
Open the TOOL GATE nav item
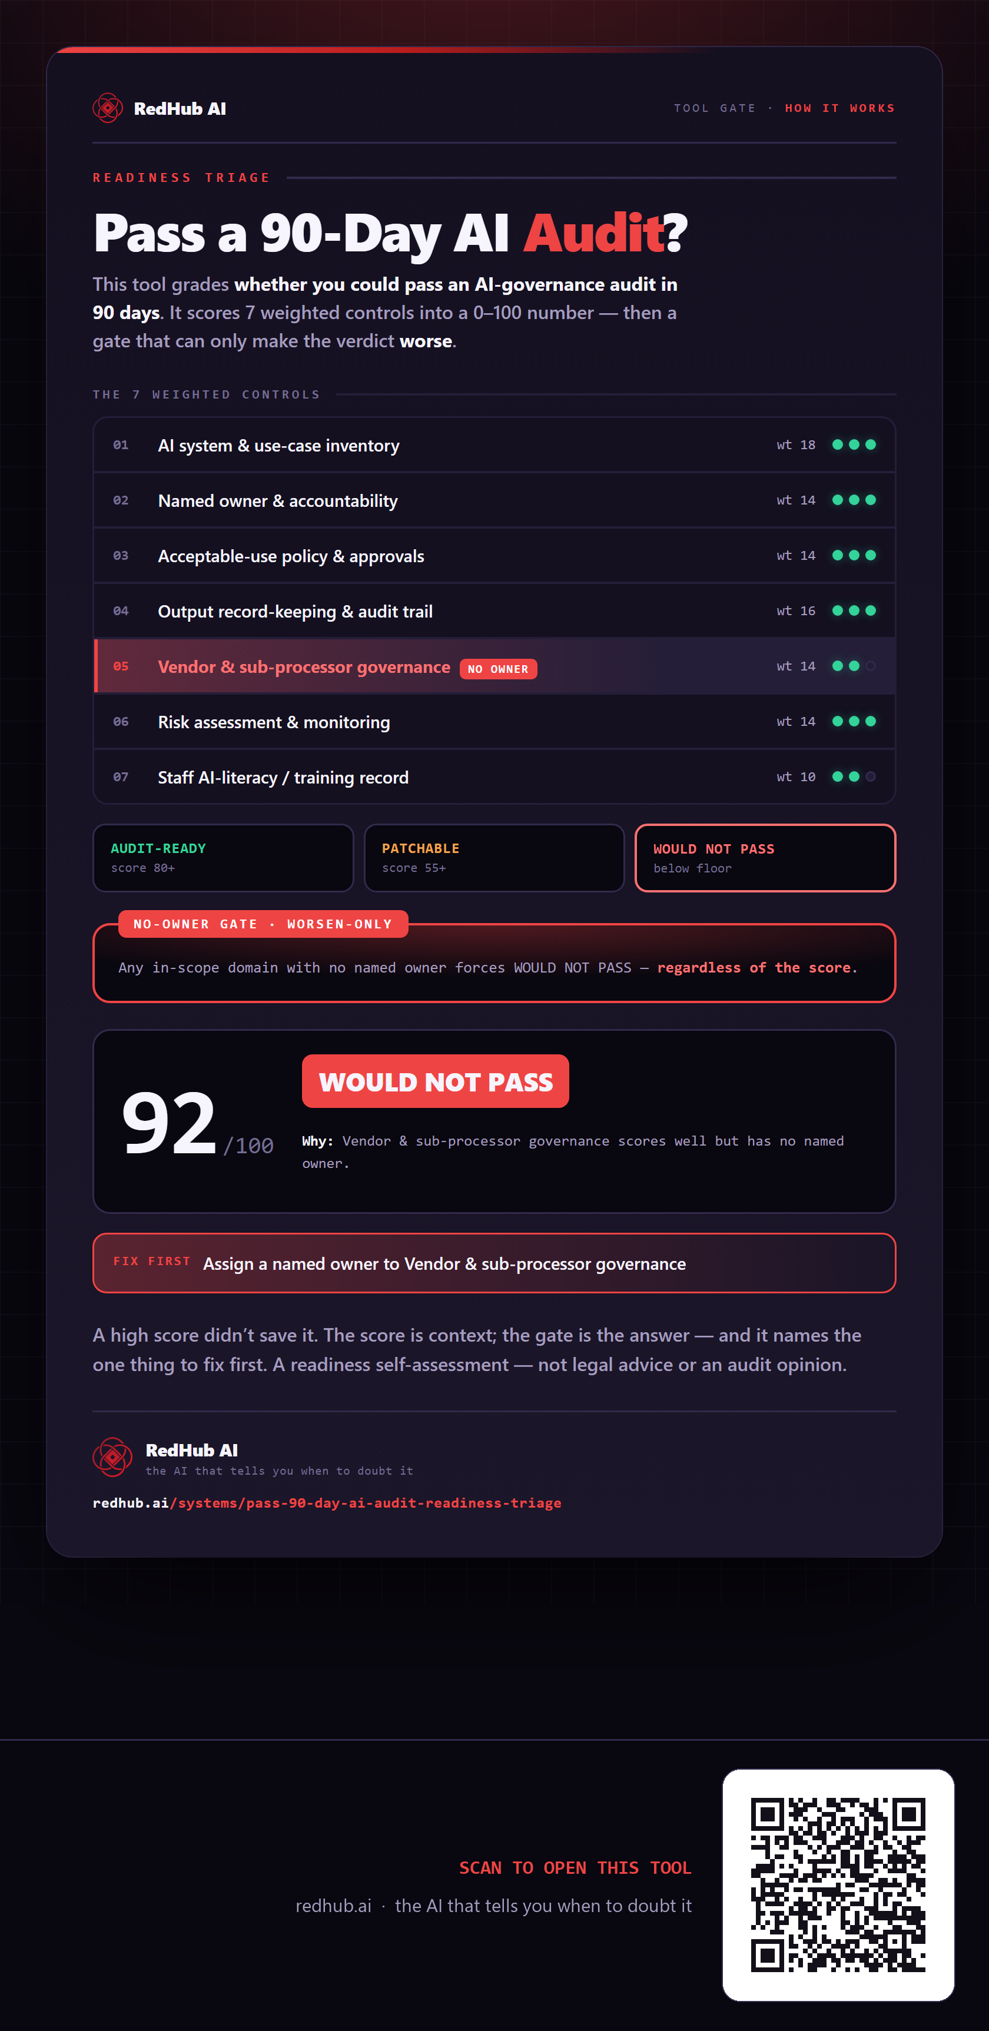715,108
